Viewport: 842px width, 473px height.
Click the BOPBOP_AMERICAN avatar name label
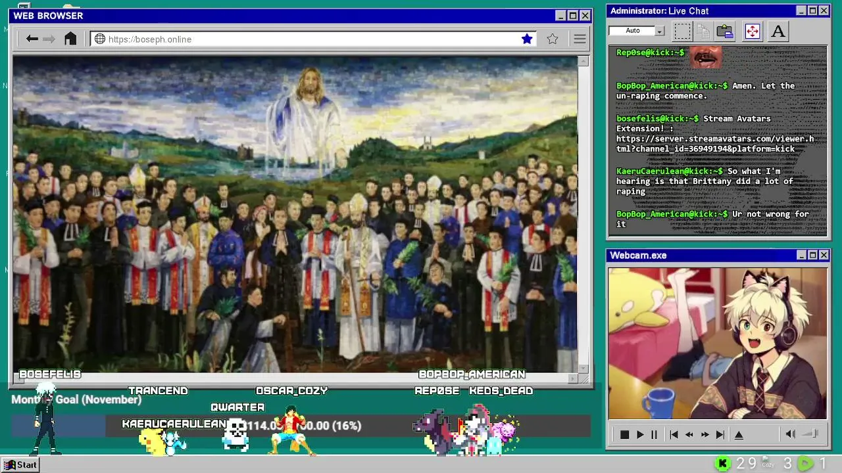click(472, 374)
